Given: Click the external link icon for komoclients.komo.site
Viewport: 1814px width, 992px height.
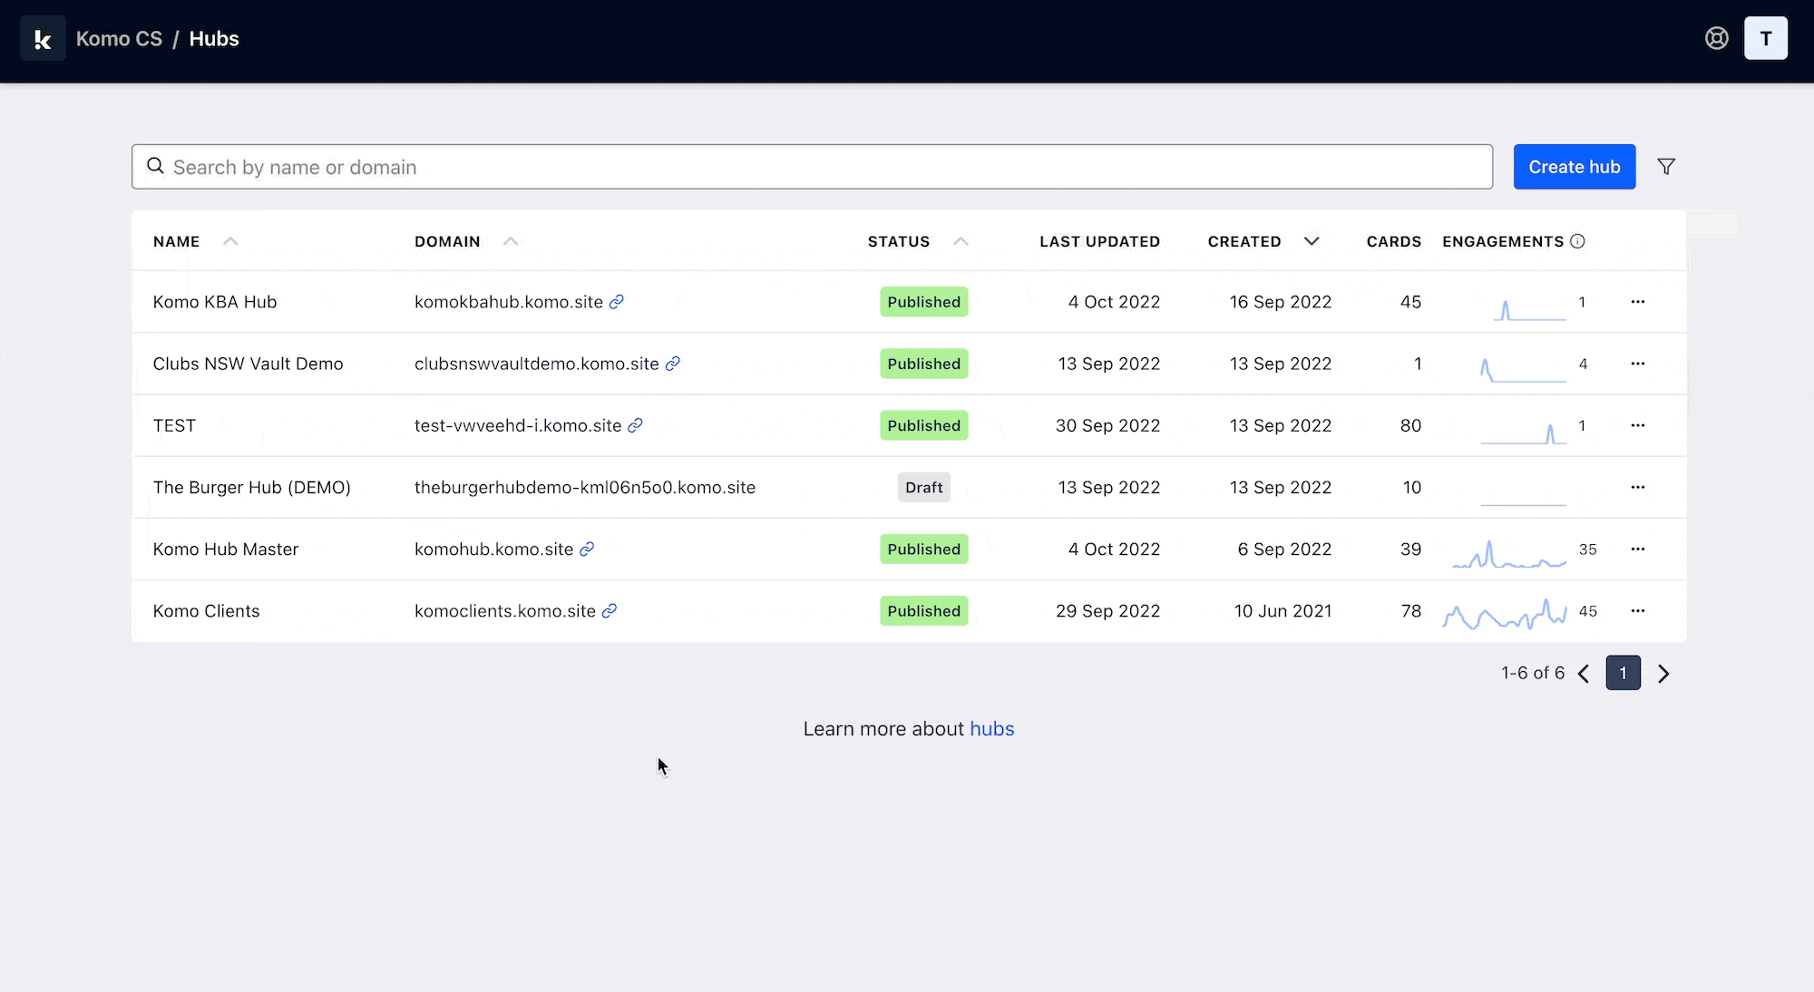Looking at the screenshot, I should pyautogui.click(x=610, y=611).
